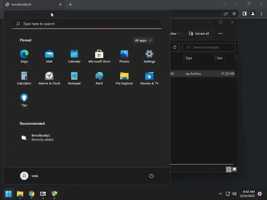Click the horizontal scrollbar in File Explorer
Viewport: 267px width, 200px height.
tap(202, 164)
